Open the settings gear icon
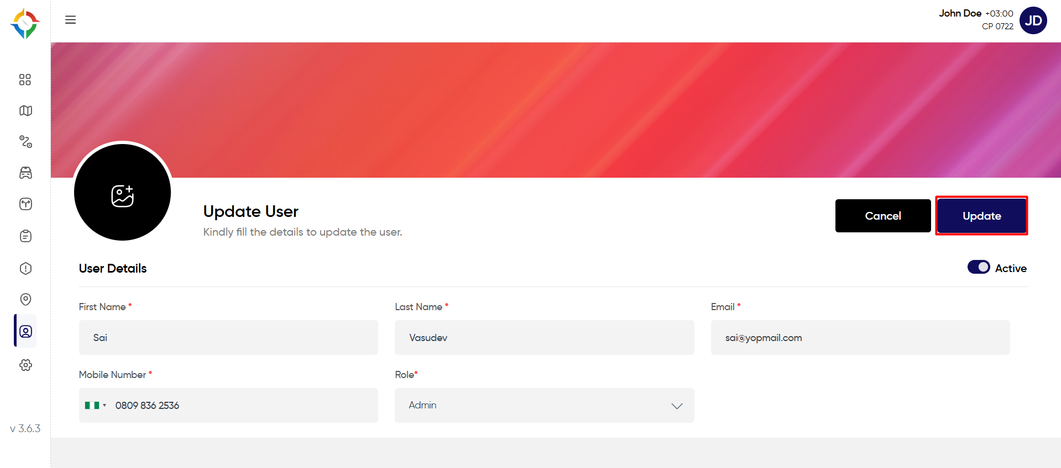1061x468 pixels. [x=25, y=365]
